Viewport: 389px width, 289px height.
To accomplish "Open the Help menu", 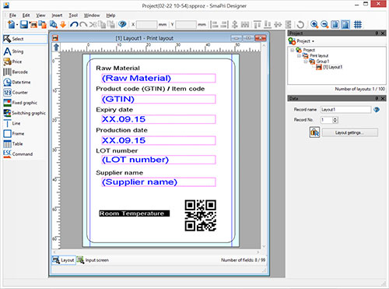I will pos(110,16).
